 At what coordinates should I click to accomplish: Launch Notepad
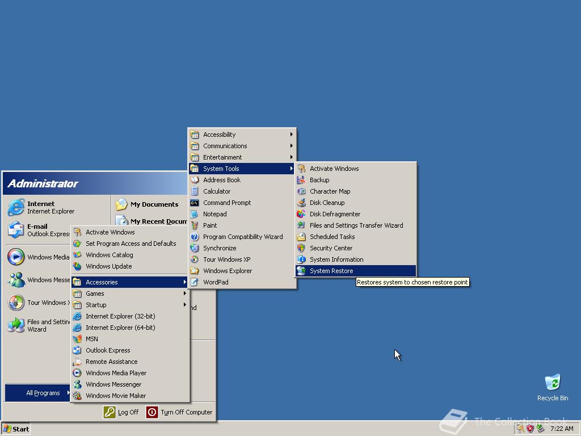pyautogui.click(x=214, y=214)
